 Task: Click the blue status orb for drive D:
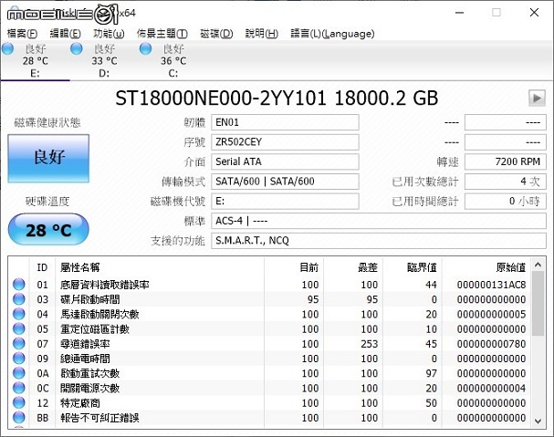[x=77, y=48]
